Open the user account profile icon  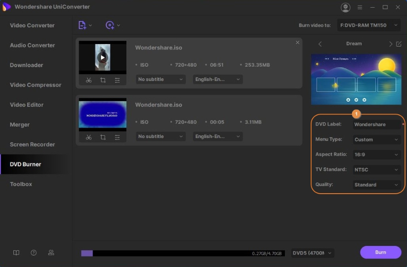coord(345,7)
